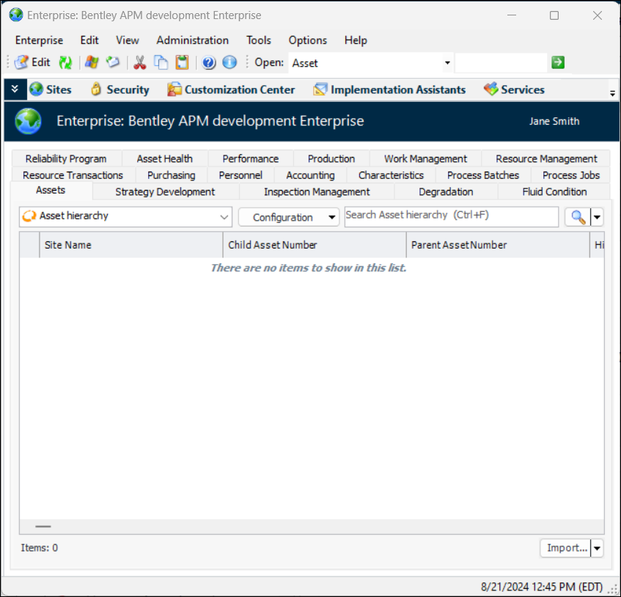Viewport: 621px width, 597px height.
Task: Click the empty Open value input field
Action: click(501, 62)
